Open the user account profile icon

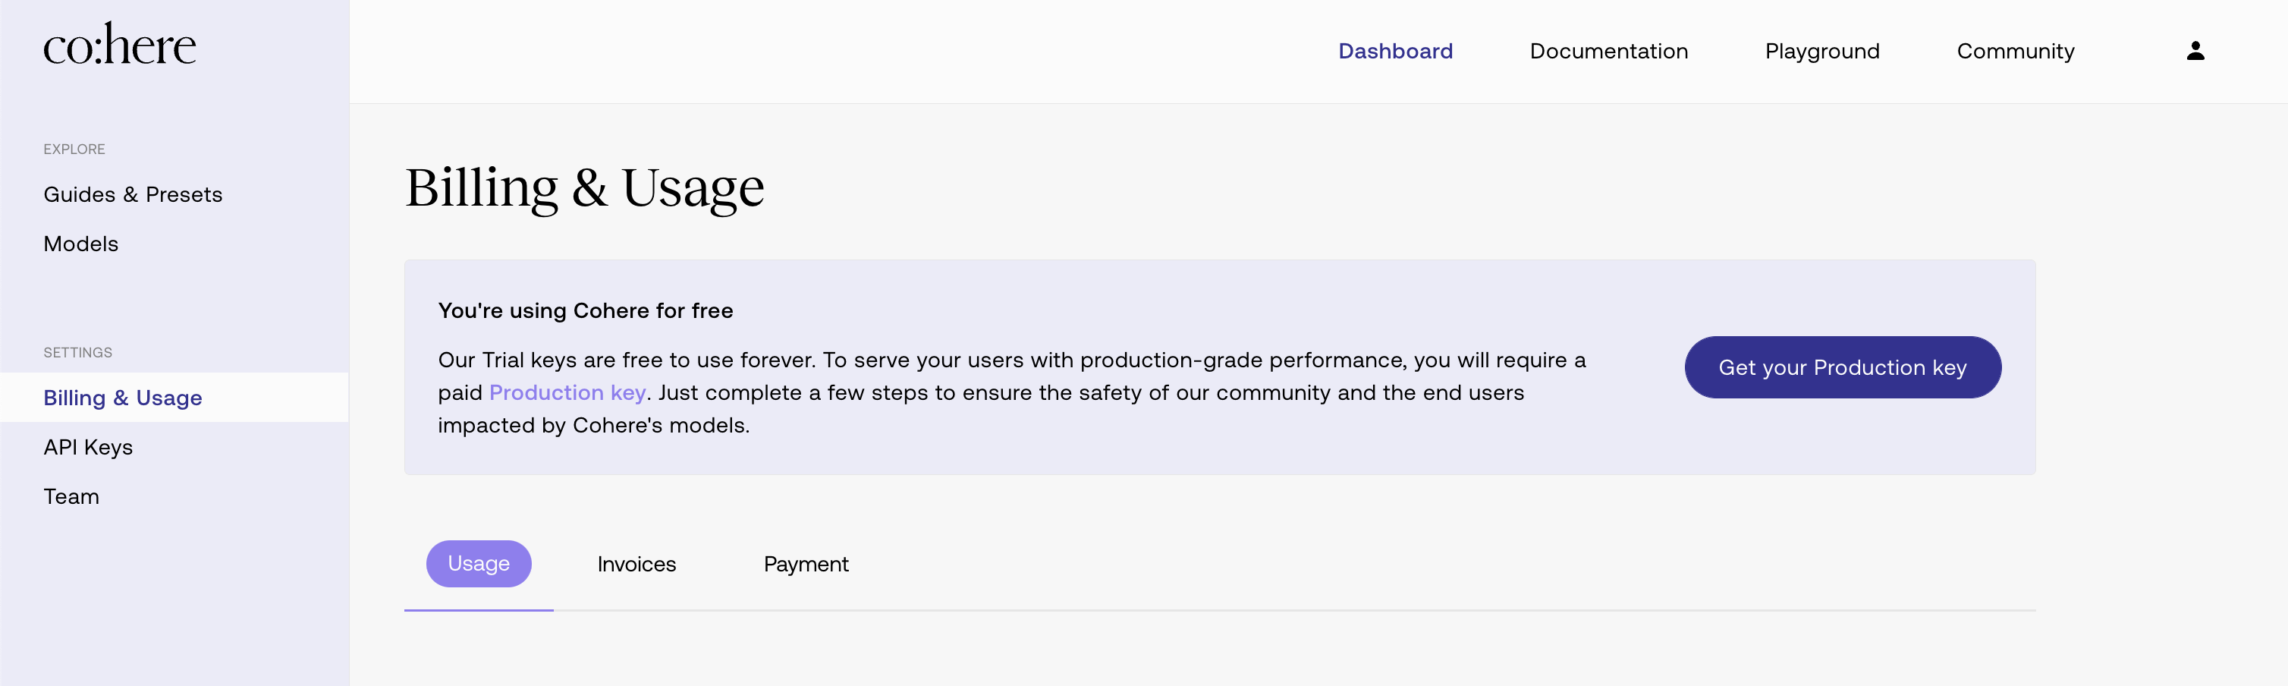click(2195, 52)
